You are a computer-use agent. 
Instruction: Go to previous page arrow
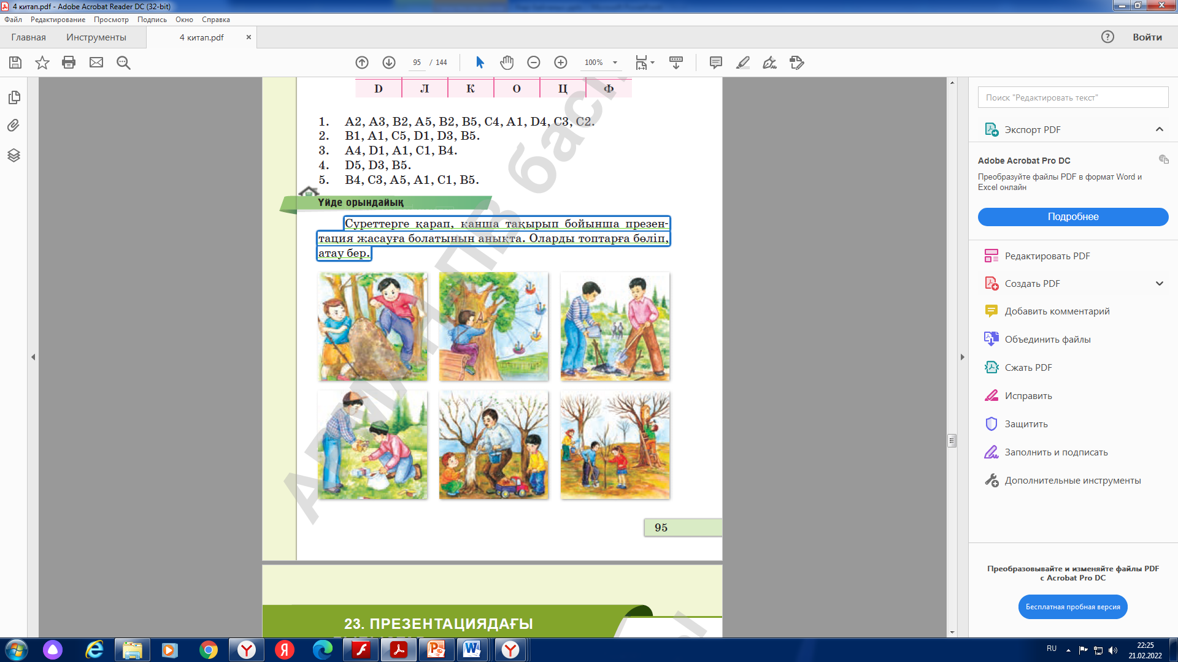[x=362, y=63]
